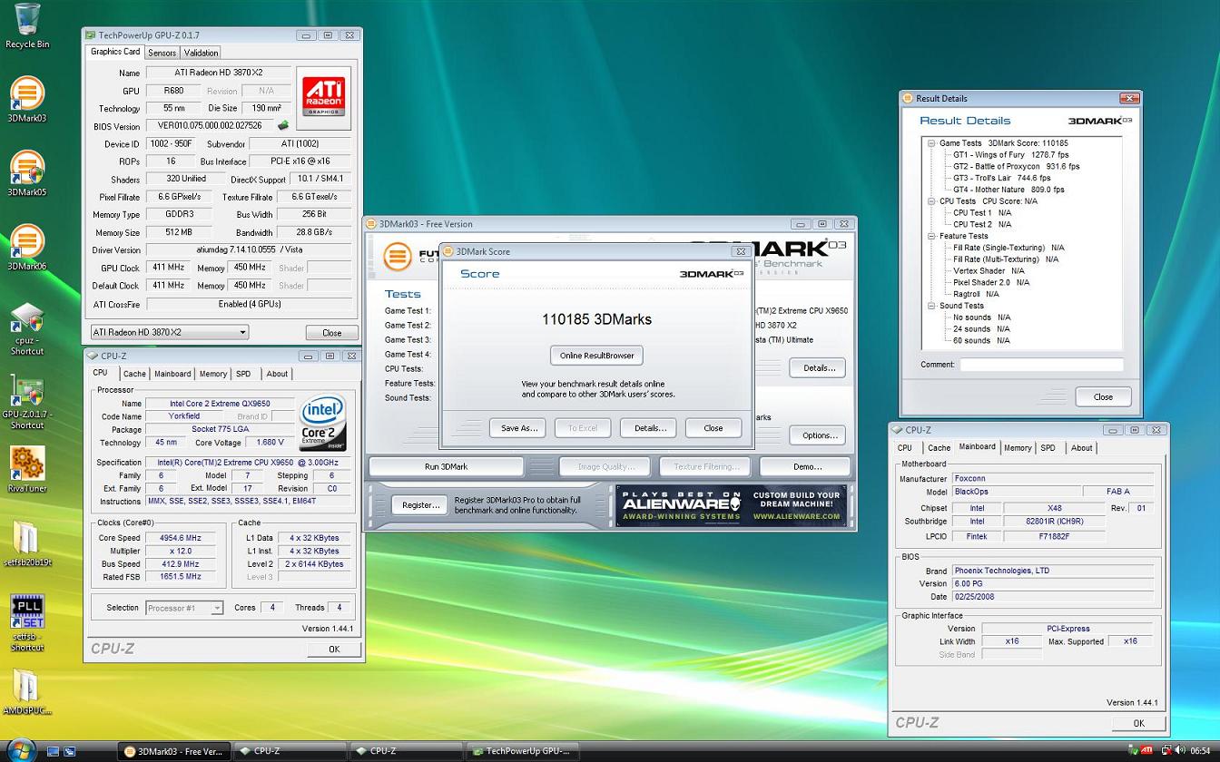Collapse the CPU Tests tree node
1220x762 pixels.
(x=931, y=201)
